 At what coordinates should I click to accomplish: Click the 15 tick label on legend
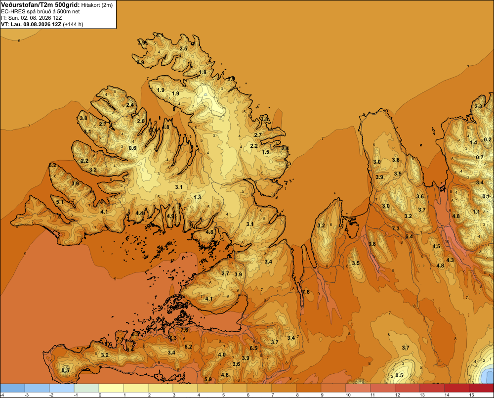tap(472, 395)
